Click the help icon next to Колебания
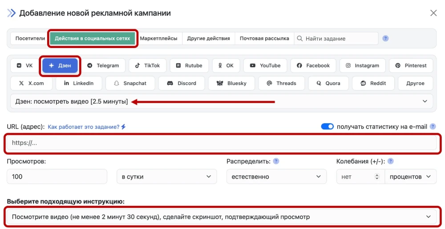Screen dimensions: 445x229 [390, 161]
